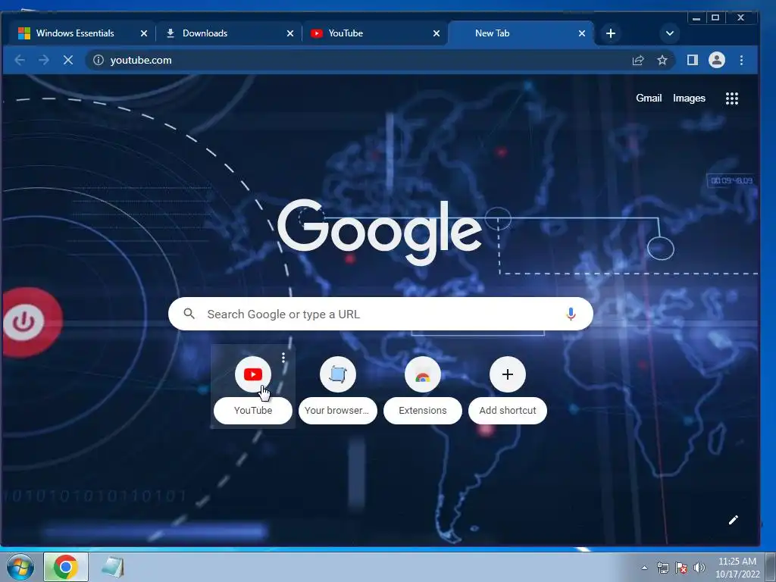The width and height of the screenshot is (776, 582).
Task: Click the YouTube shortcut label
Action: [x=253, y=410]
